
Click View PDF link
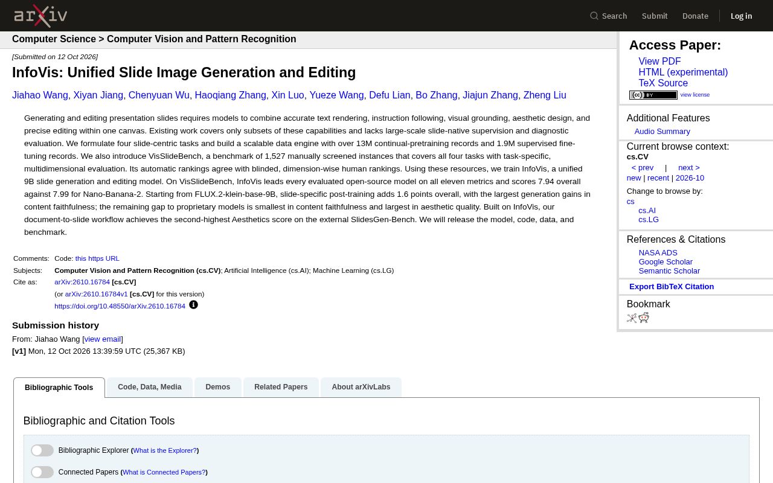659,62
